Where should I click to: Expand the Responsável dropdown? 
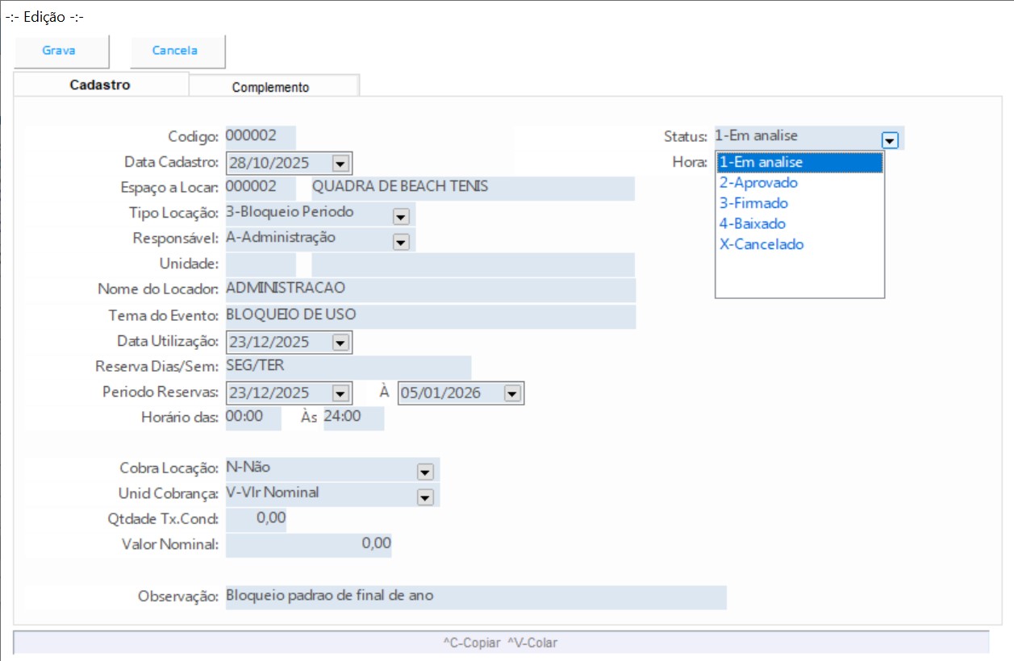click(401, 241)
